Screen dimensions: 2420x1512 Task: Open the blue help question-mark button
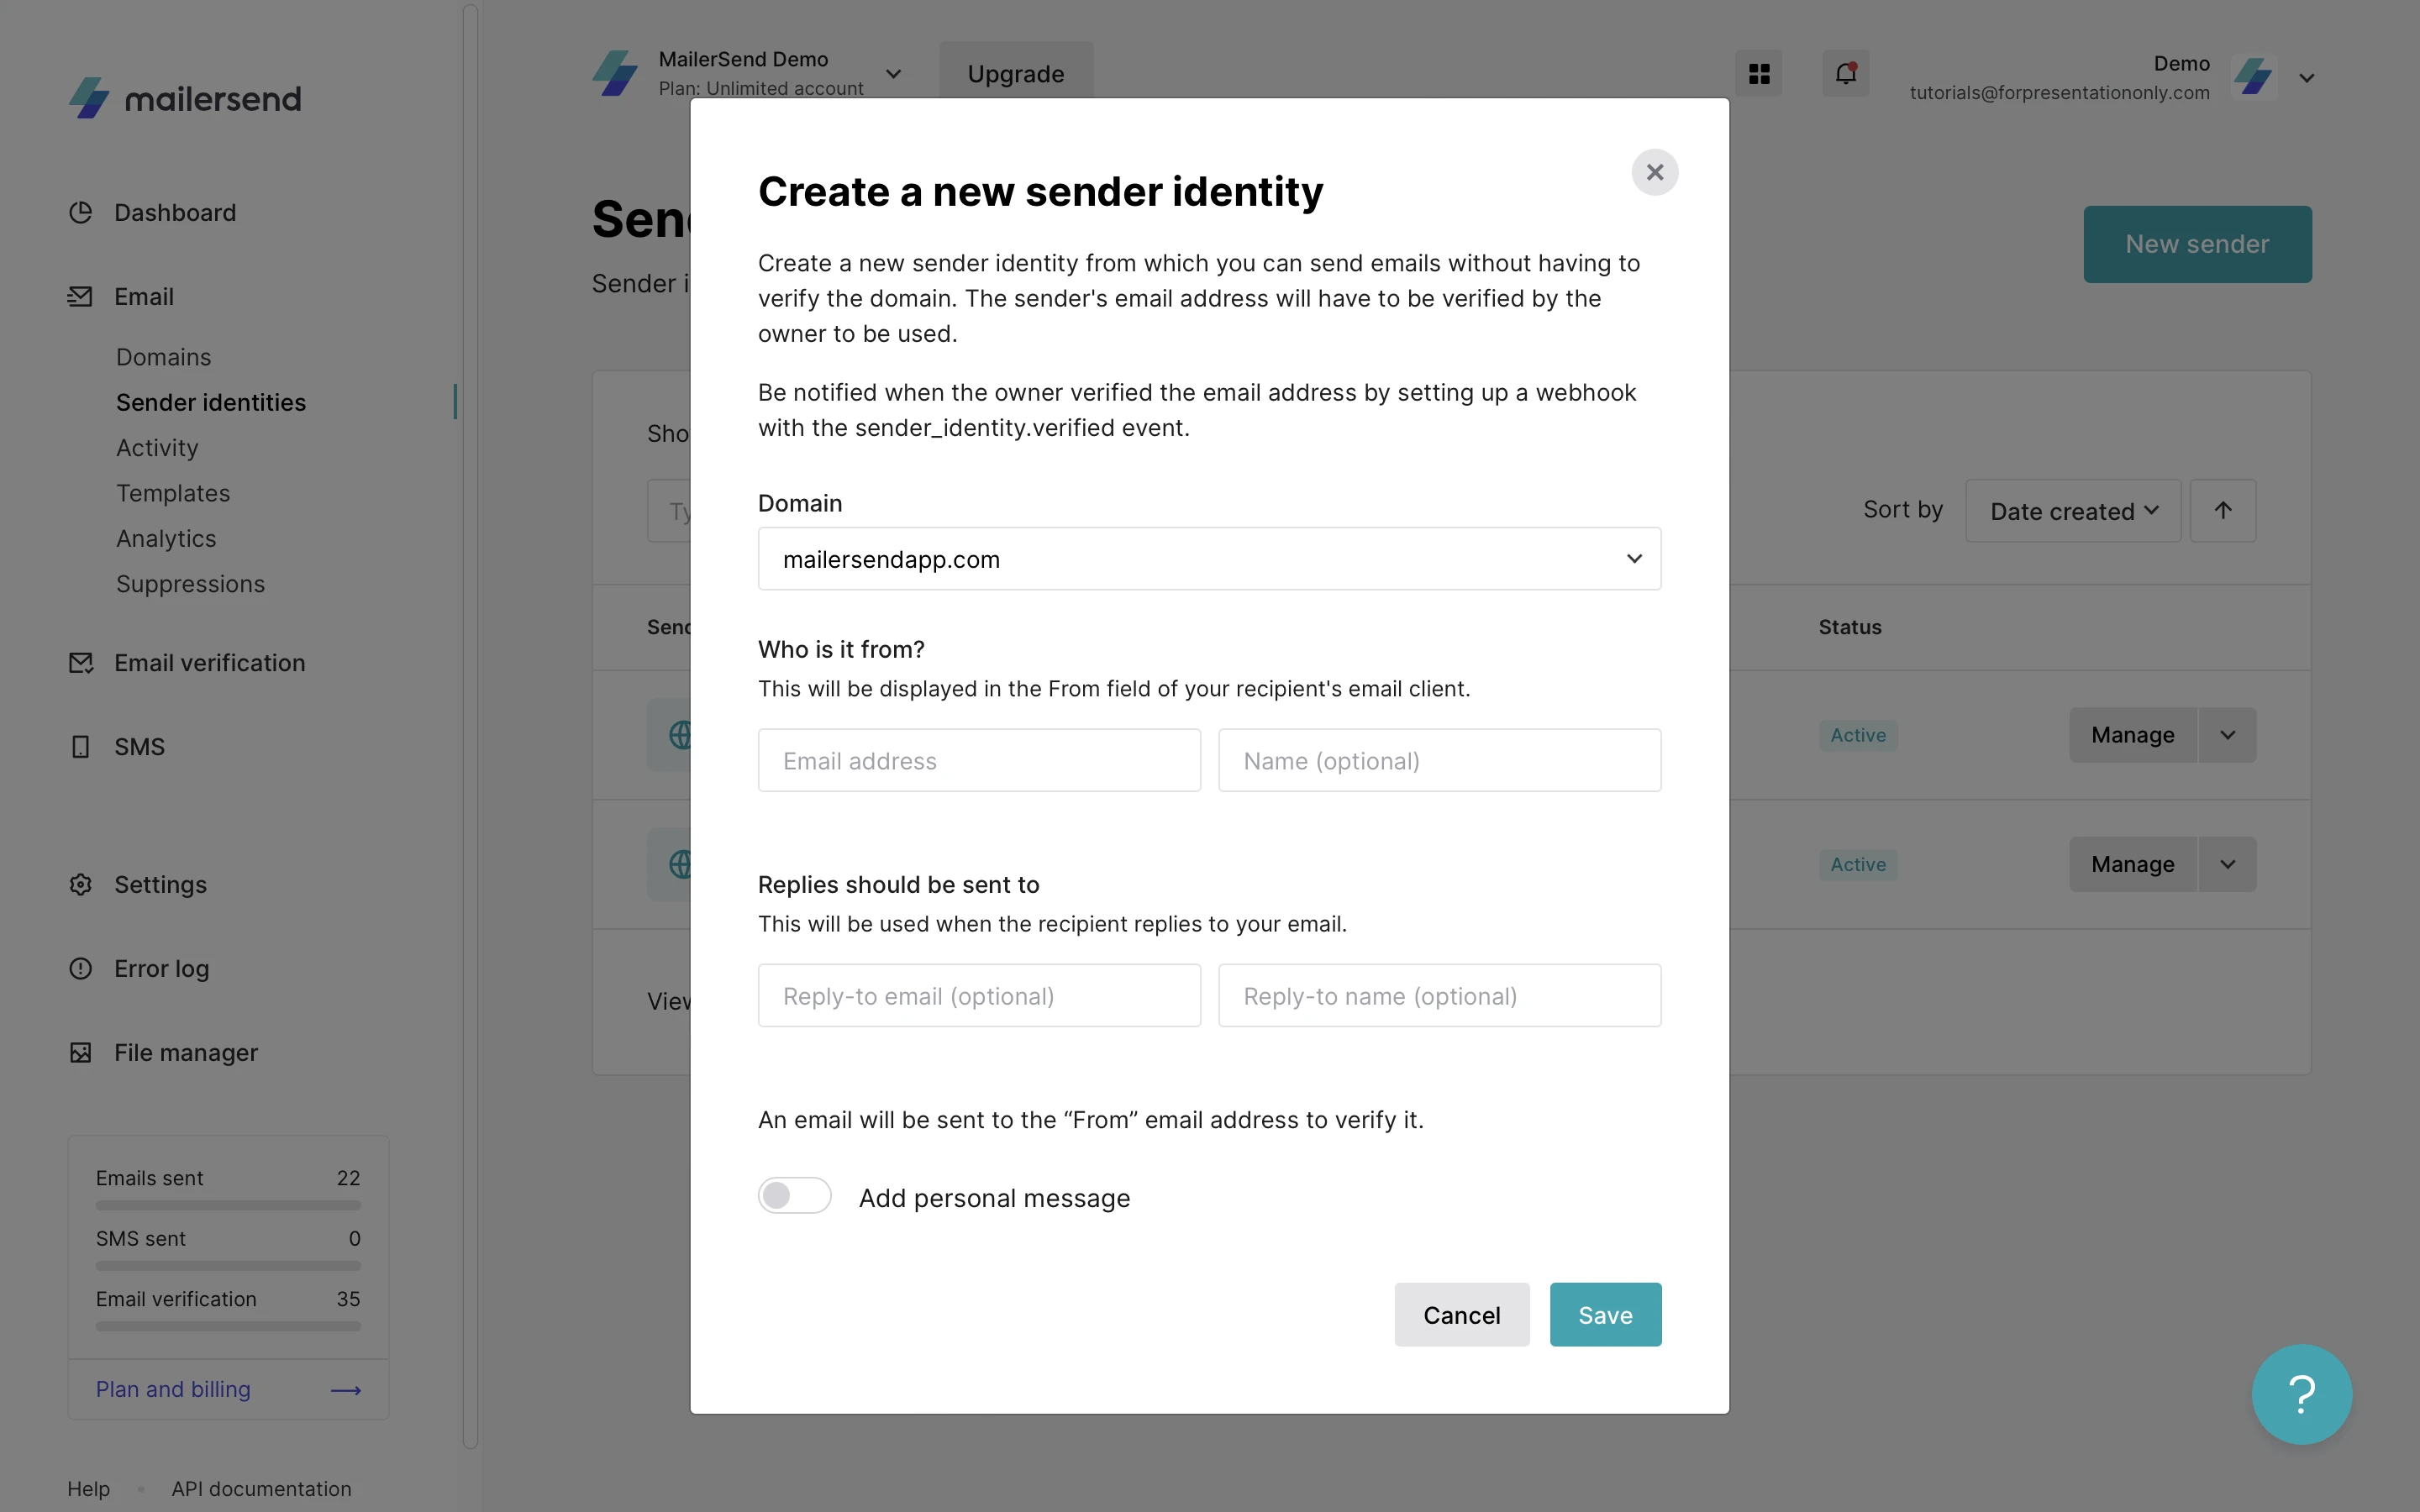click(x=2301, y=1394)
